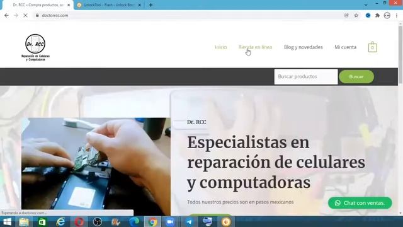Open Telegram from taskbar
The image size is (403, 227).
(189, 222)
